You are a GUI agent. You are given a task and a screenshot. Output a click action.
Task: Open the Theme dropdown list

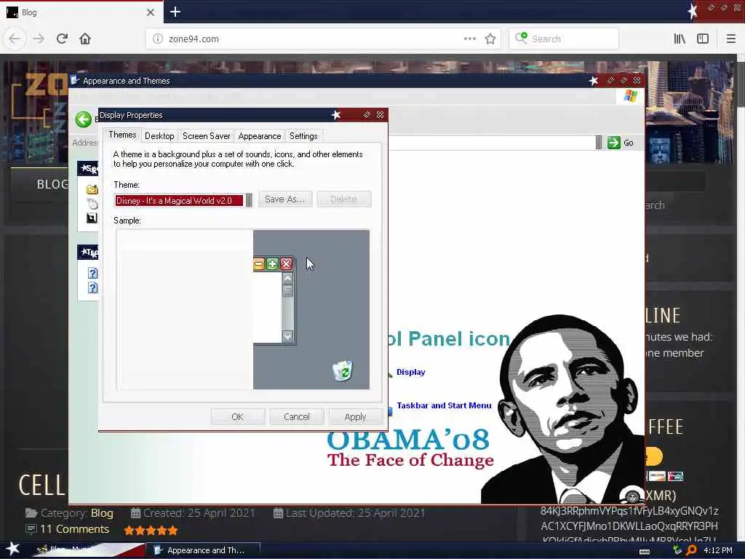(x=249, y=201)
